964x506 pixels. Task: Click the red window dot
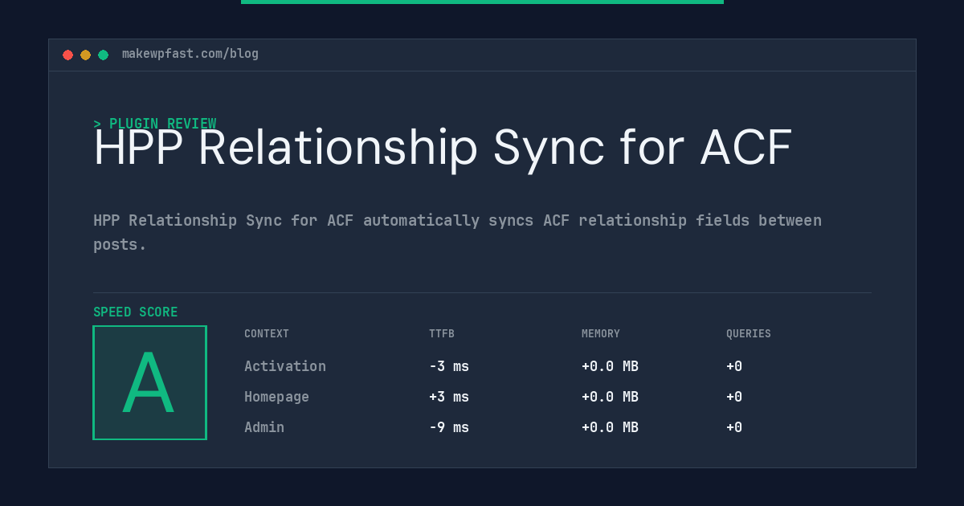pos(67,55)
